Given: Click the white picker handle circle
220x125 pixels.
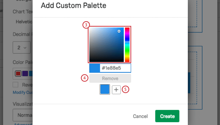Looking at the screenshot, I should pyautogui.click(x=119, y=31).
